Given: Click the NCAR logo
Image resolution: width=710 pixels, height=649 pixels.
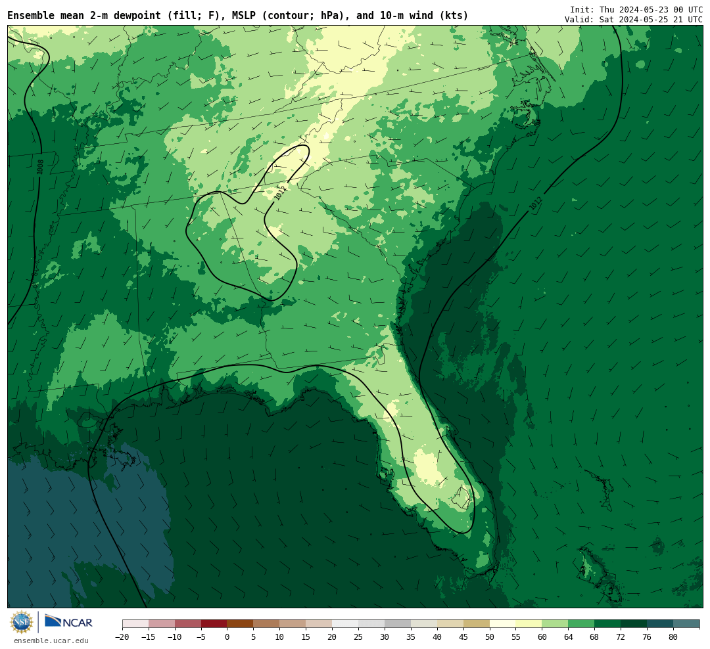Looking at the screenshot, I should click(68, 621).
